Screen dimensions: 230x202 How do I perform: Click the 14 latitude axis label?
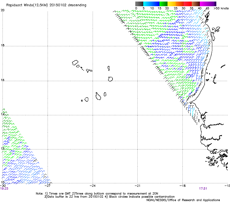pos(2,114)
